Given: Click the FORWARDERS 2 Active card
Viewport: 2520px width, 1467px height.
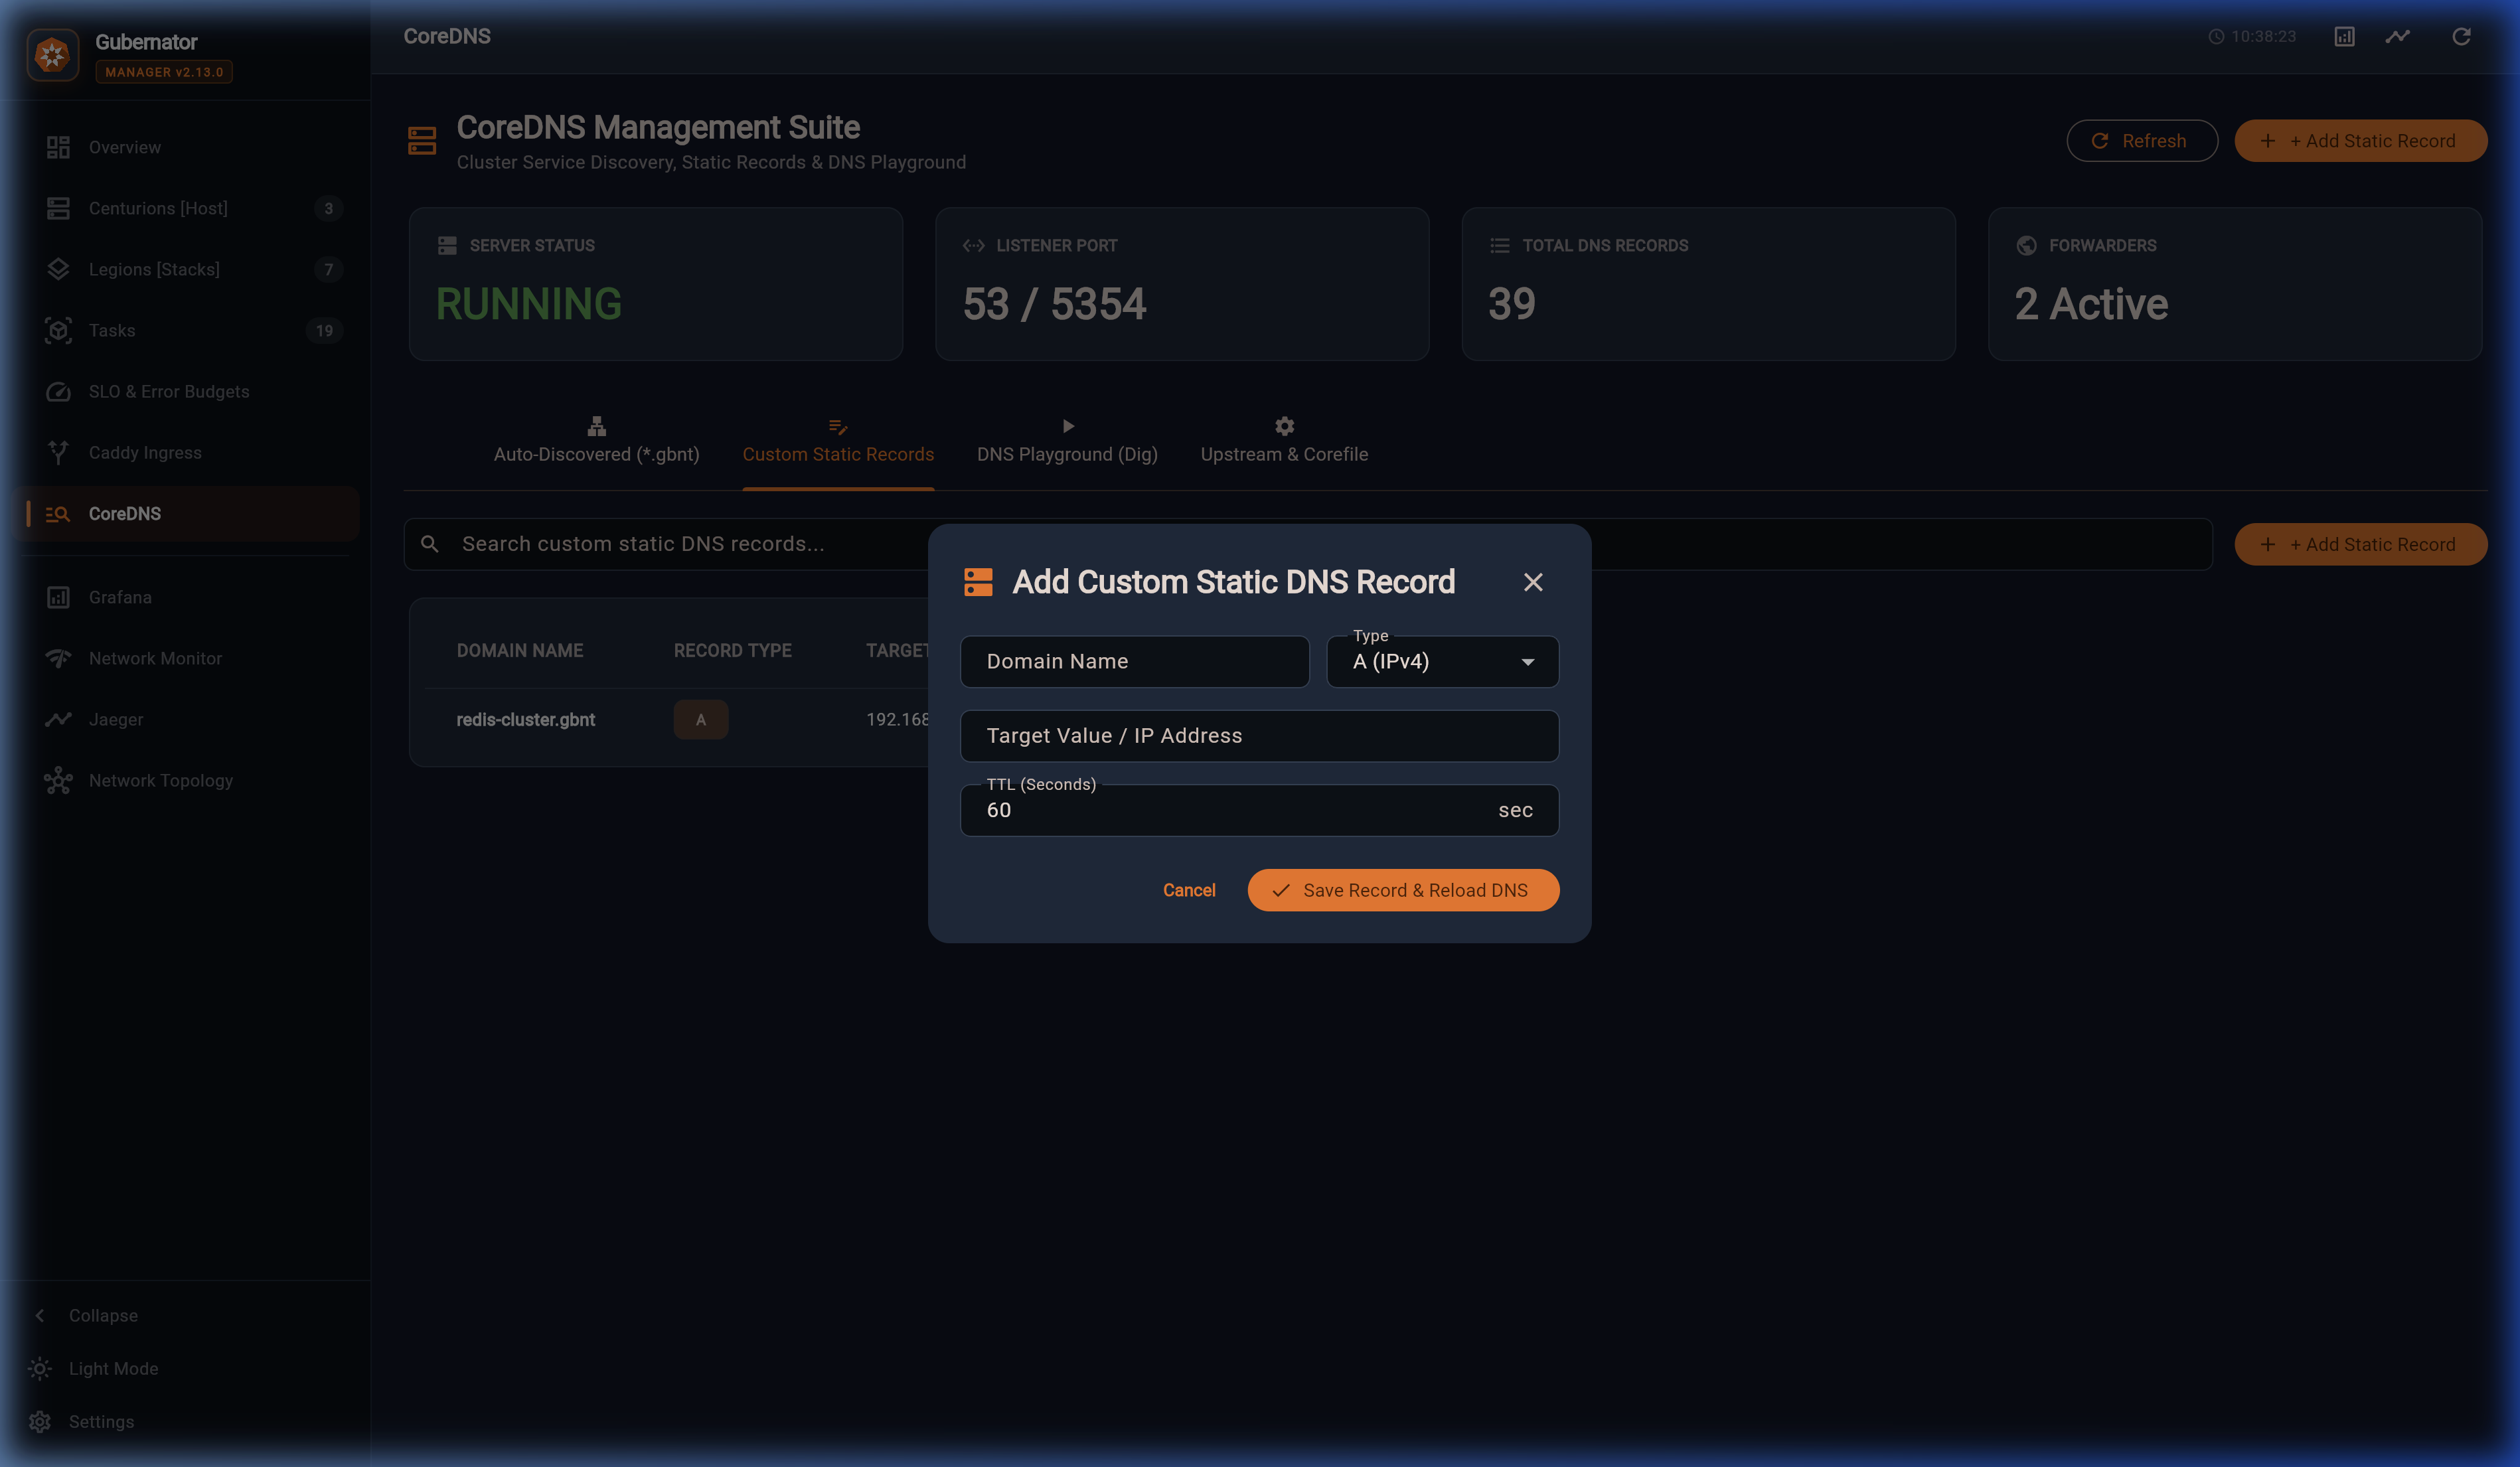Looking at the screenshot, I should pyautogui.click(x=2235, y=284).
